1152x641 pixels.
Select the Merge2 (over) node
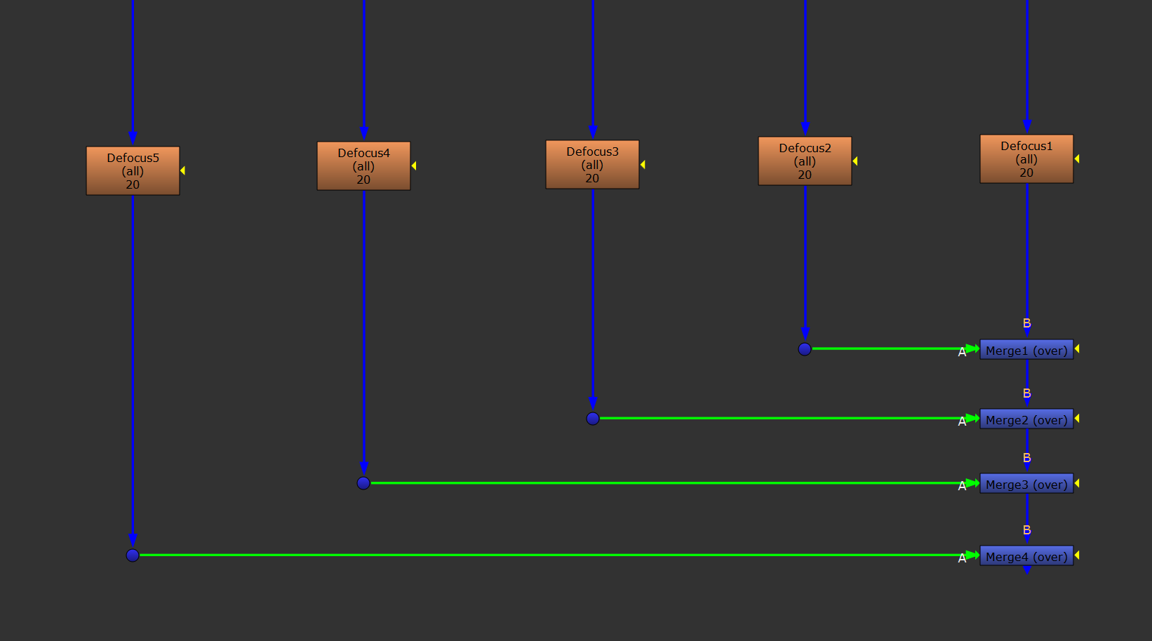coord(1026,419)
